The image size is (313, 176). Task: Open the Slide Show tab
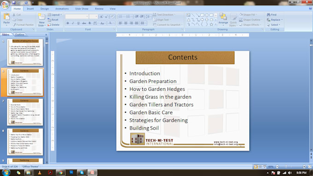point(81,9)
